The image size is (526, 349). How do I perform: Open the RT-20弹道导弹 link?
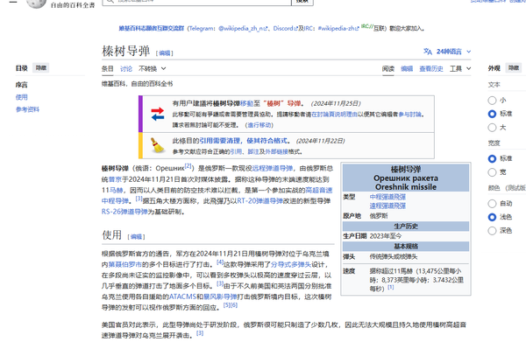260,201
